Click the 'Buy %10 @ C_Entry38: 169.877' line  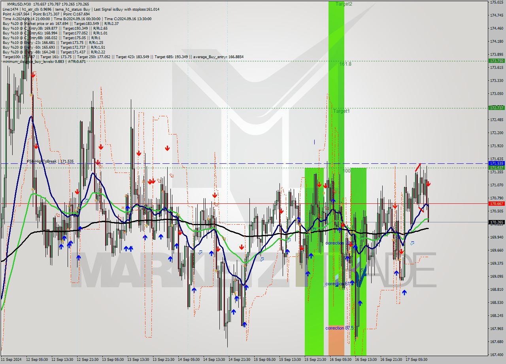(x=55, y=28)
